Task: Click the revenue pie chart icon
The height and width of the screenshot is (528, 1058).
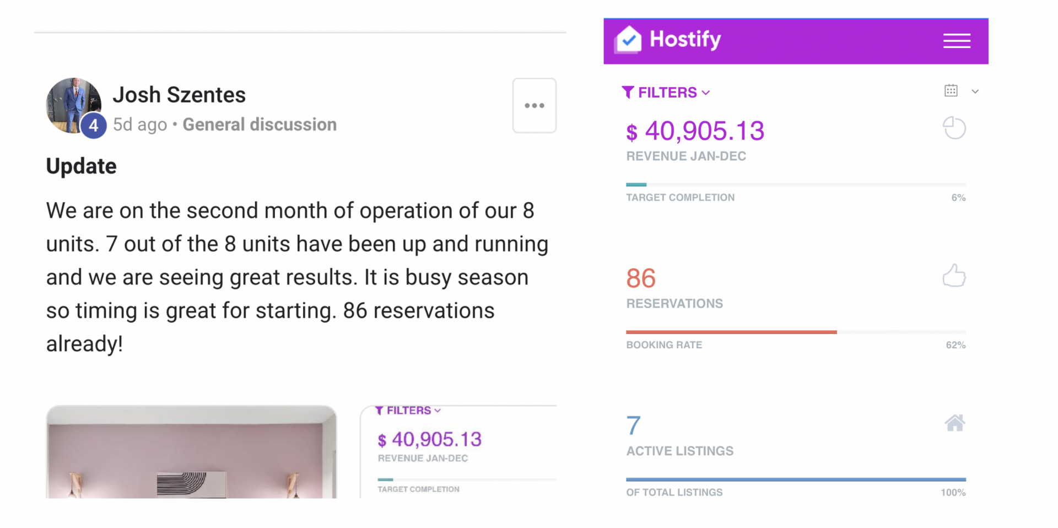Action: (x=954, y=128)
